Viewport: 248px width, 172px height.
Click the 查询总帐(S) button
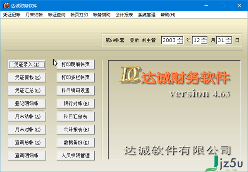click(27, 142)
